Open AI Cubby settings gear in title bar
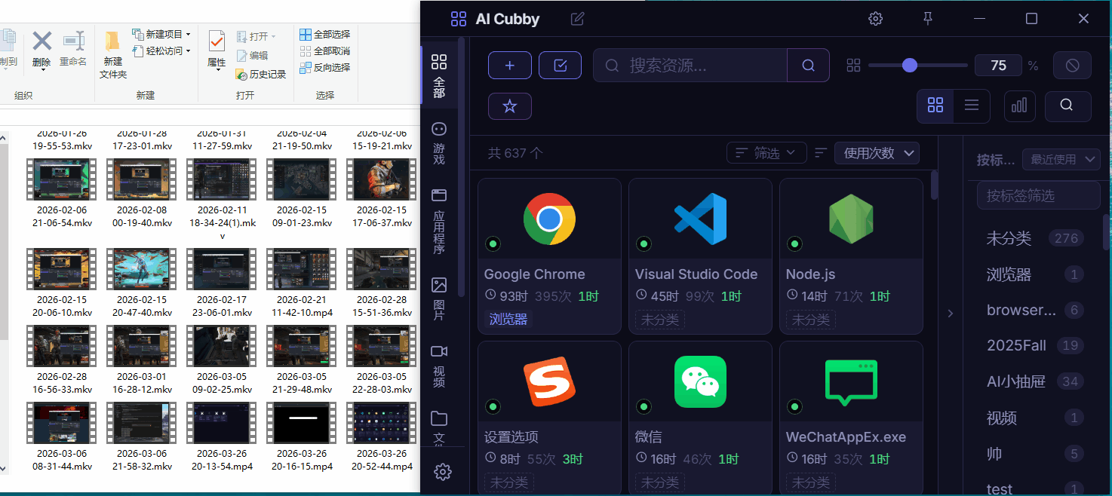 [875, 19]
